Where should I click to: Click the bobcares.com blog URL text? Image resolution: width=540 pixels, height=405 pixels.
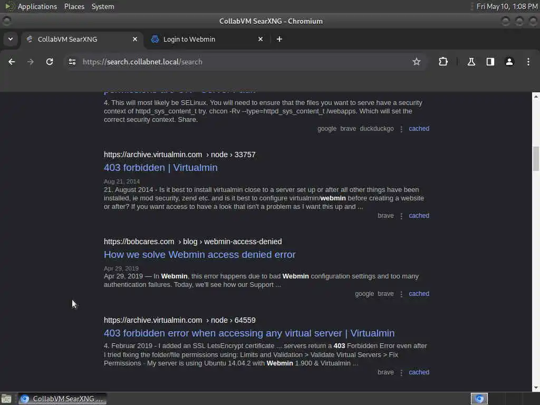click(x=192, y=242)
